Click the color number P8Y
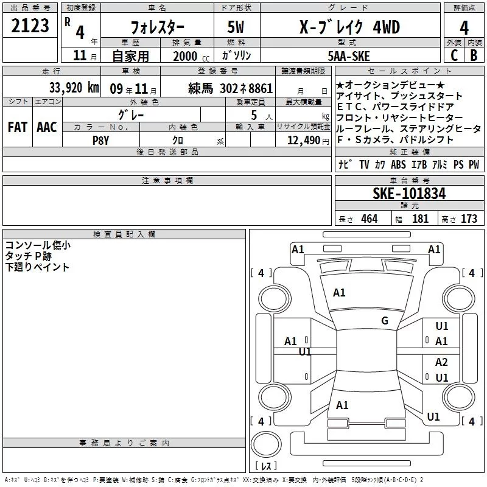Screen dimensions: 487x487 pyautogui.click(x=101, y=141)
